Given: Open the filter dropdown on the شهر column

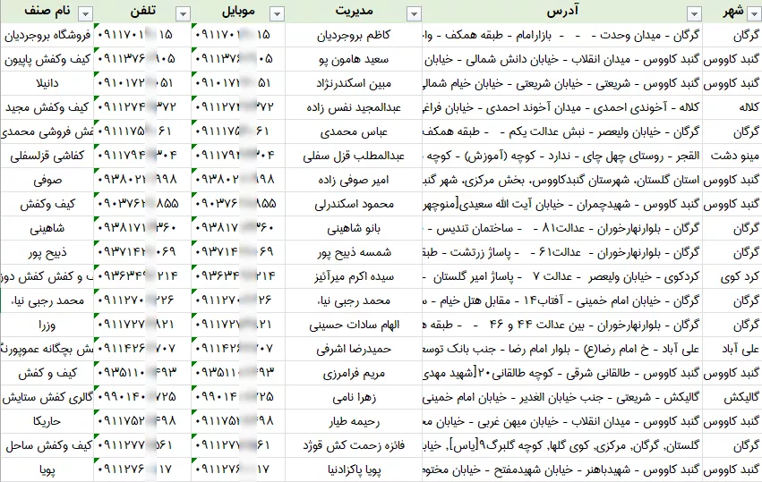Looking at the screenshot, I should [755, 14].
